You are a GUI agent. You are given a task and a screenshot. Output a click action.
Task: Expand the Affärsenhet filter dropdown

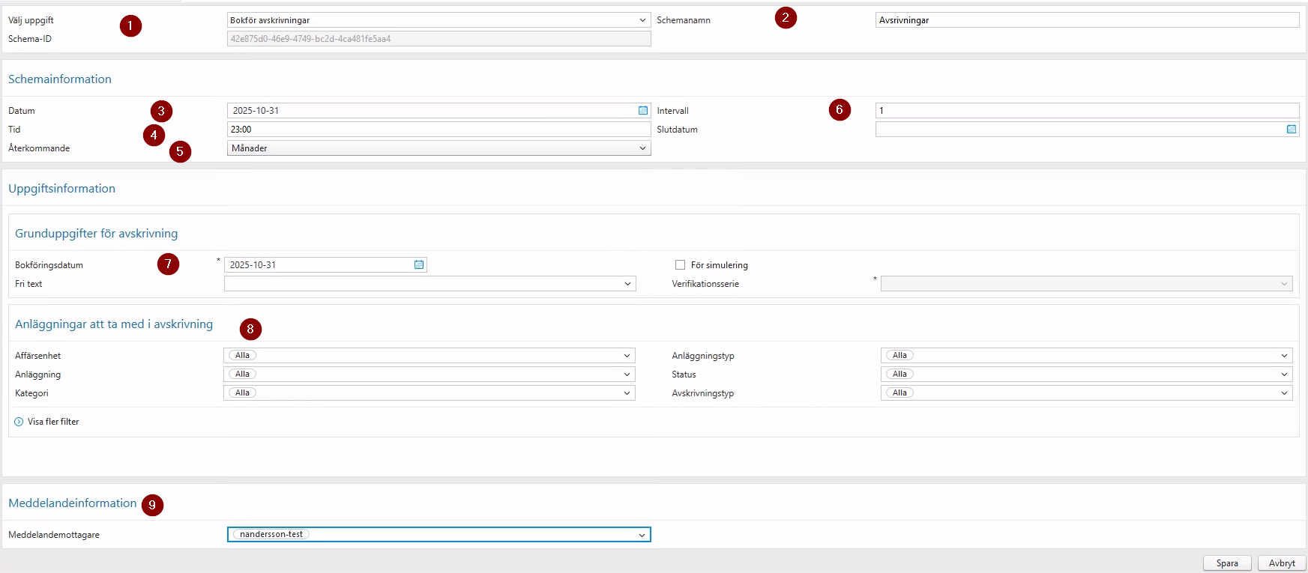[627, 356]
